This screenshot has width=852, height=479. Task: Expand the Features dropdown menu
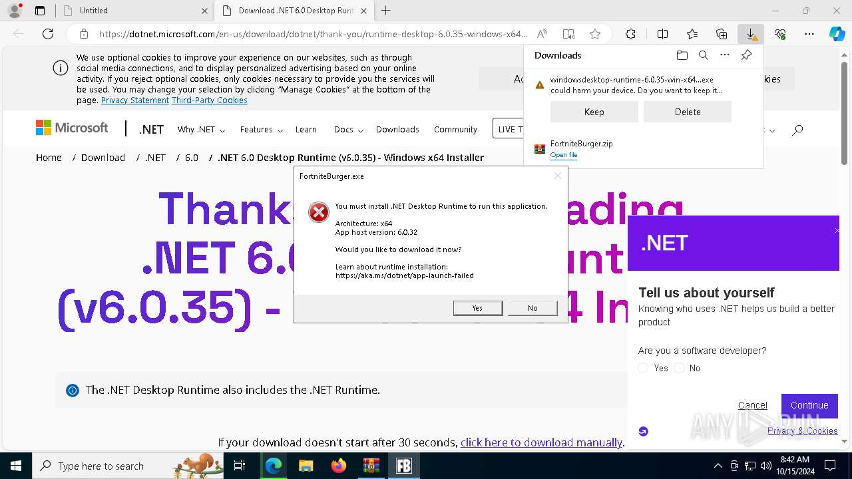(x=262, y=130)
